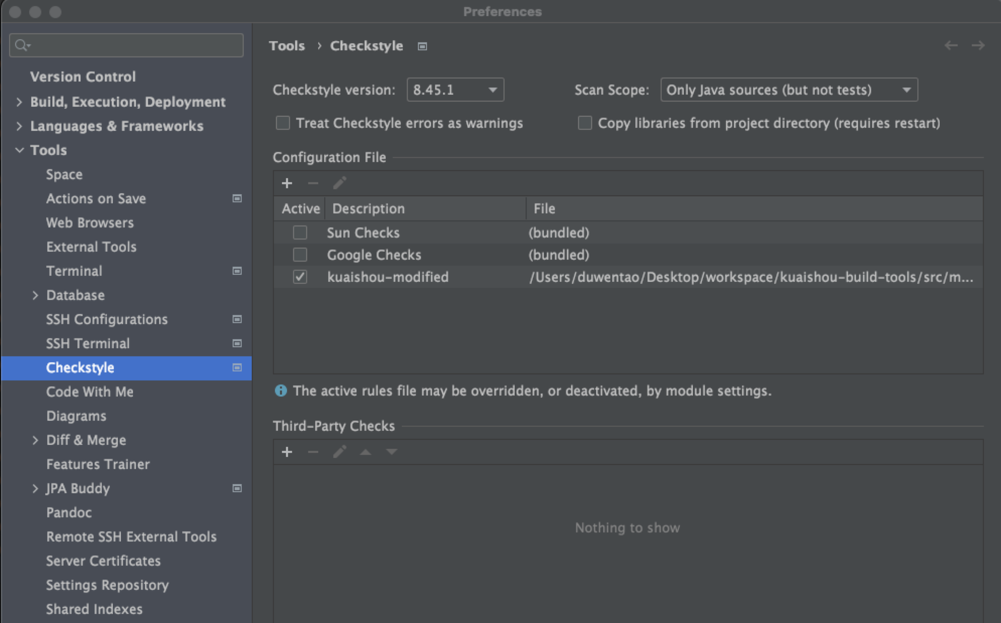
Task: Select Code With Me in sidebar
Action: pos(90,392)
